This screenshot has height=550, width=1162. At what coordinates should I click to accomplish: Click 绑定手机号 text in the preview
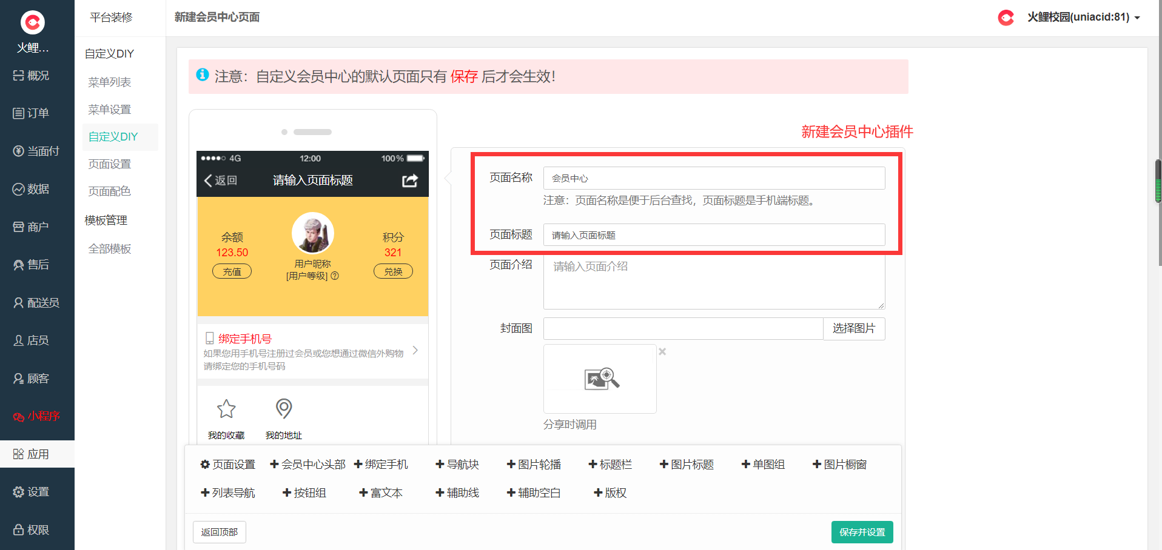(245, 339)
